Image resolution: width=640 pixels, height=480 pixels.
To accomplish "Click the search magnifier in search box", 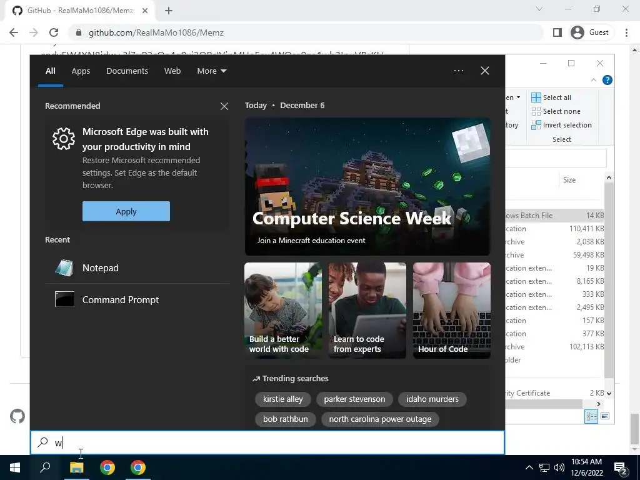I will (43, 442).
